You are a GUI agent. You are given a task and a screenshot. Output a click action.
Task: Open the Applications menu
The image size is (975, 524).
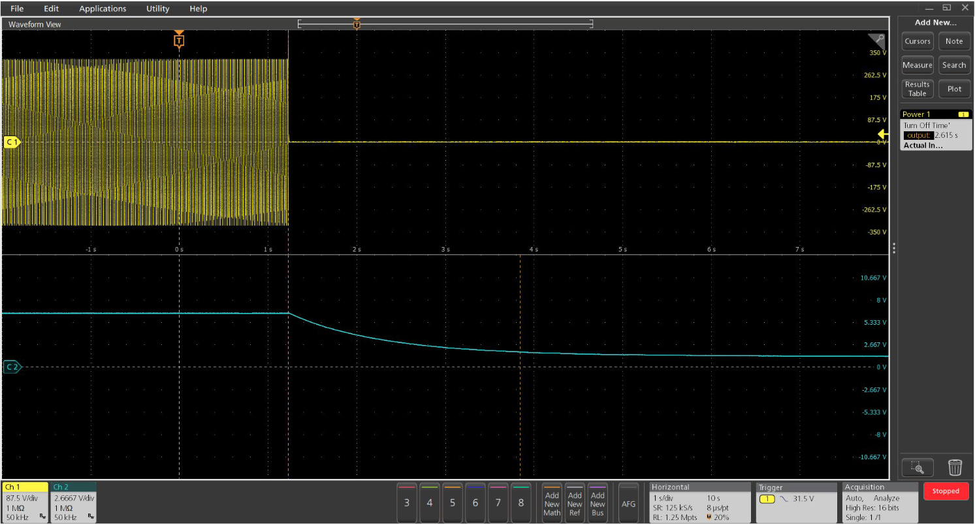point(103,8)
